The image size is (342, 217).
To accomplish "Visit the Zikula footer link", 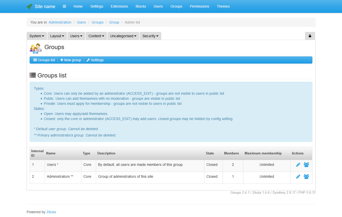I will (x=51, y=212).
